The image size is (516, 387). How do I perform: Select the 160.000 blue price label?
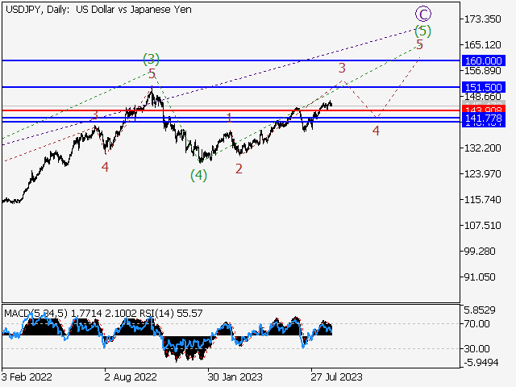484,61
